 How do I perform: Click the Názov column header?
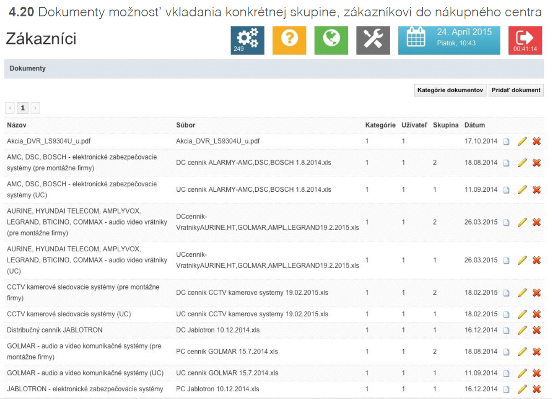coord(17,125)
